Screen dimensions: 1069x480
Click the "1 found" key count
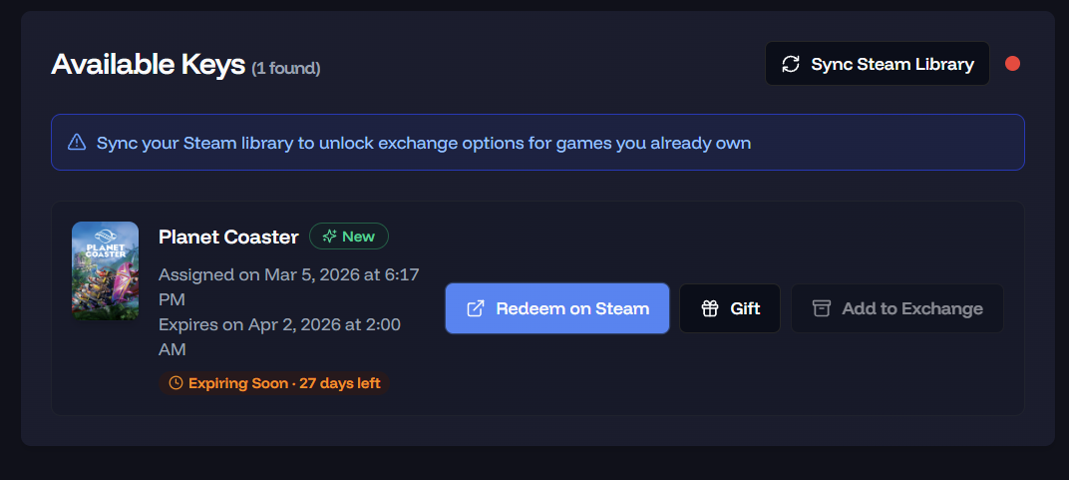(286, 68)
